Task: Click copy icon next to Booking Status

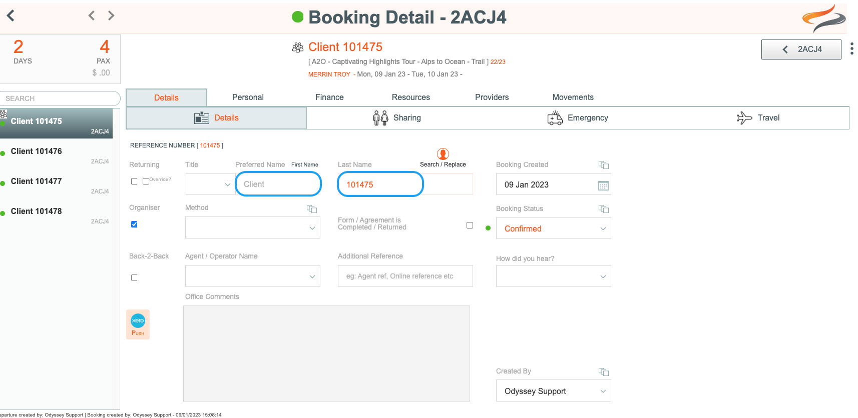Action: pyautogui.click(x=604, y=209)
